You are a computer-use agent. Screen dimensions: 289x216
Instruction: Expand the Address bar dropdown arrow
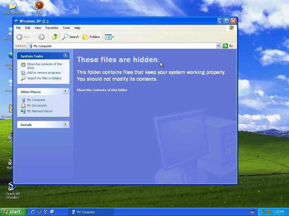[x=218, y=46]
